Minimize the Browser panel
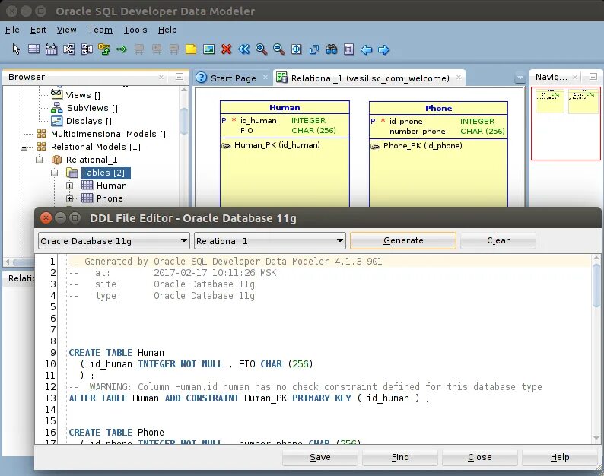This screenshot has width=604, height=476. point(179,77)
